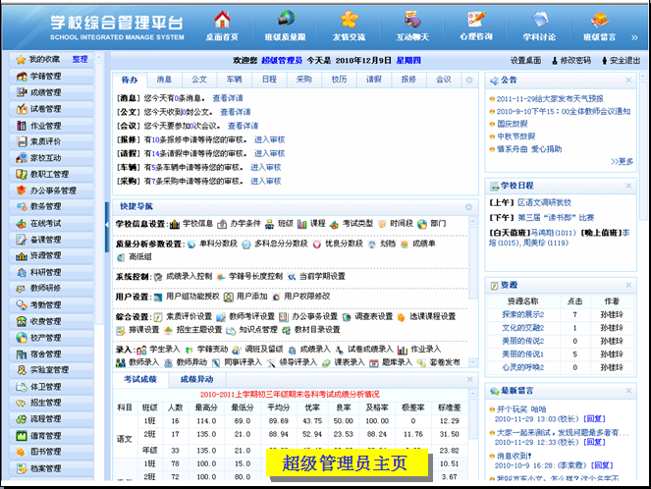Viewport: 651px width, 489px height.
Task: Expand 成绩管理 sidebar section
Action: tap(45, 92)
